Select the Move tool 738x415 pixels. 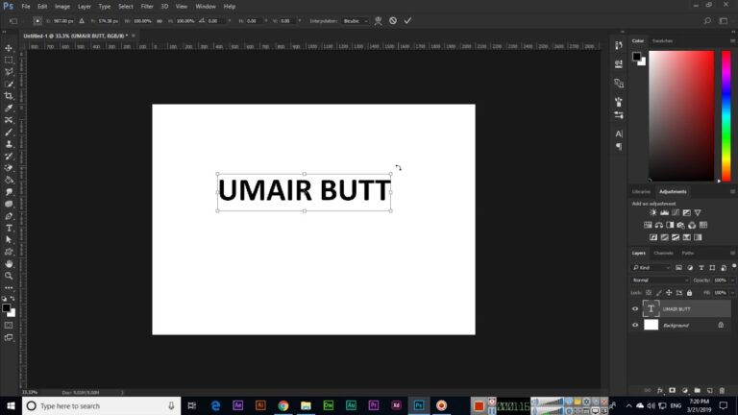point(9,48)
